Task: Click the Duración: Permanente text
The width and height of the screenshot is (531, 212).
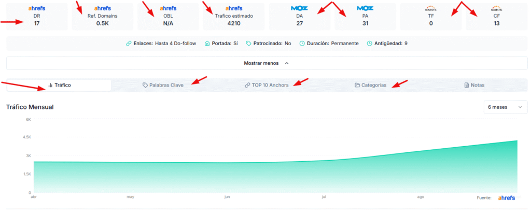Action: 333,44
